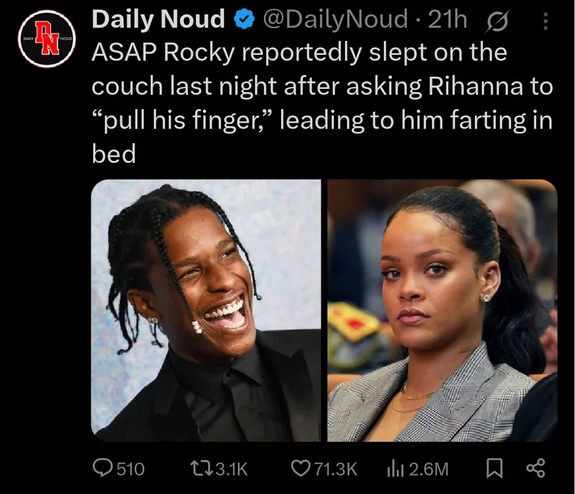The height and width of the screenshot is (494, 575).
Task: Click the blue verified checkmark badge
Action: pyautogui.click(x=244, y=19)
